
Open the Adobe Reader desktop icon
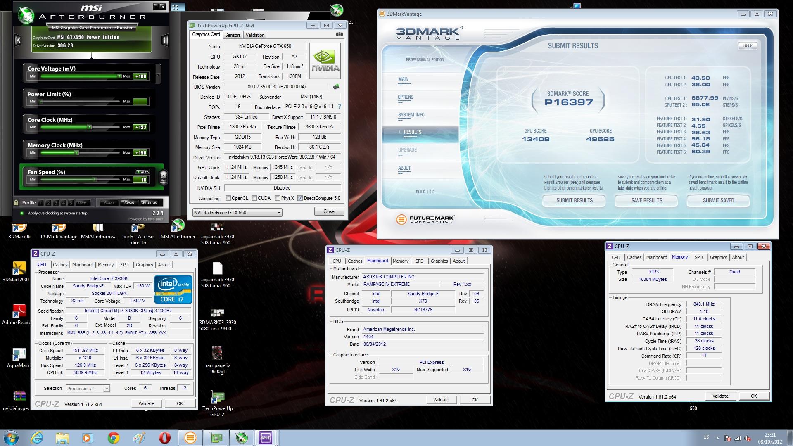17,315
